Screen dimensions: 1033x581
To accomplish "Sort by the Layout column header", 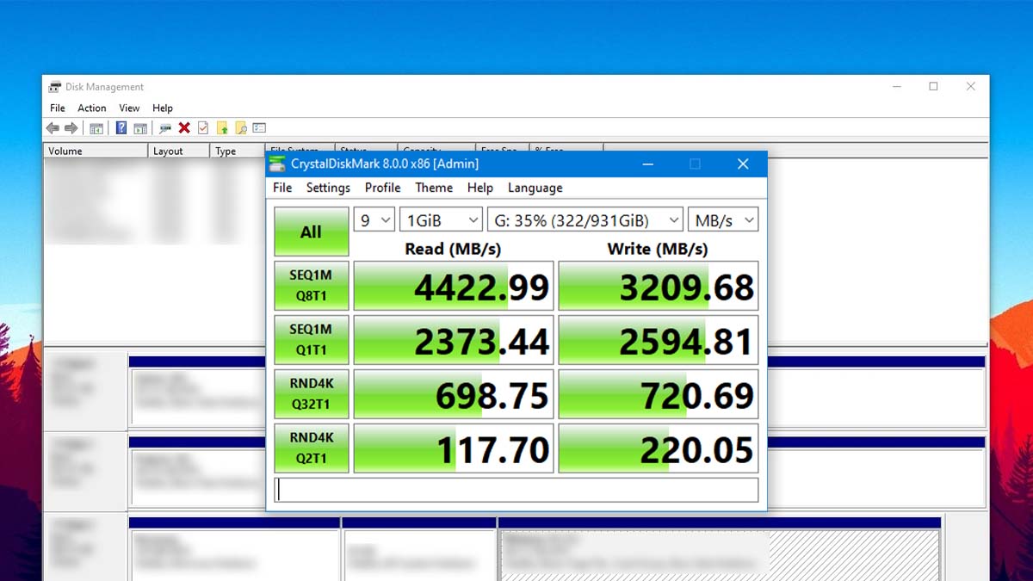I will 179,151.
